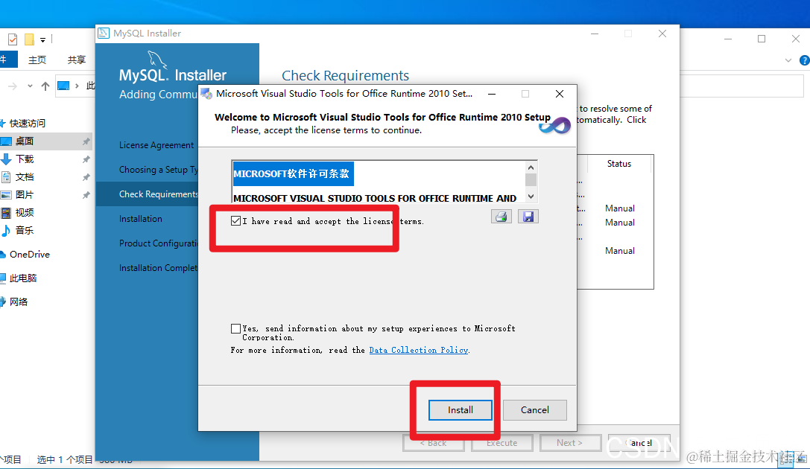Click the up-folder arrow in File Explorer
The height and width of the screenshot is (469, 810).
click(45, 86)
